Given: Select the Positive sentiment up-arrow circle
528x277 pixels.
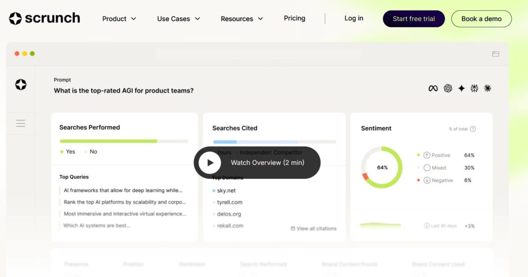Looking at the screenshot, I should tap(427, 155).
